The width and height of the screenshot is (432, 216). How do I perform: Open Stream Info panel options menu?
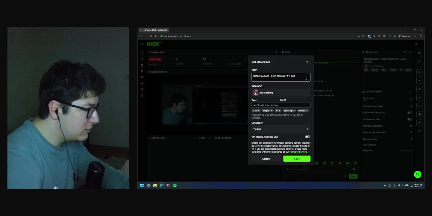click(410, 52)
